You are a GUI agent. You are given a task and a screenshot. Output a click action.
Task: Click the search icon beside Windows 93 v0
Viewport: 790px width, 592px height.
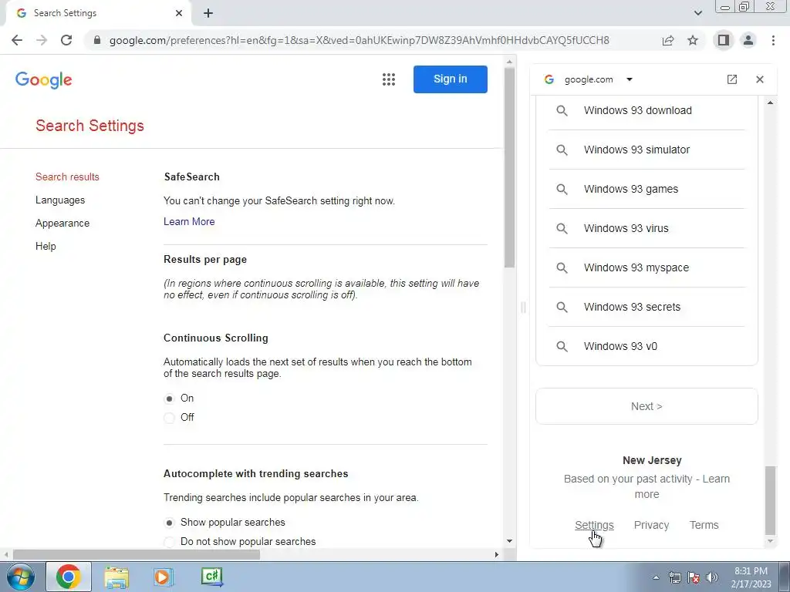[x=562, y=346]
